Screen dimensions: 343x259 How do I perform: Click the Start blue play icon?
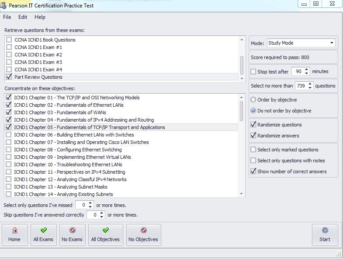pyautogui.click(x=325, y=230)
